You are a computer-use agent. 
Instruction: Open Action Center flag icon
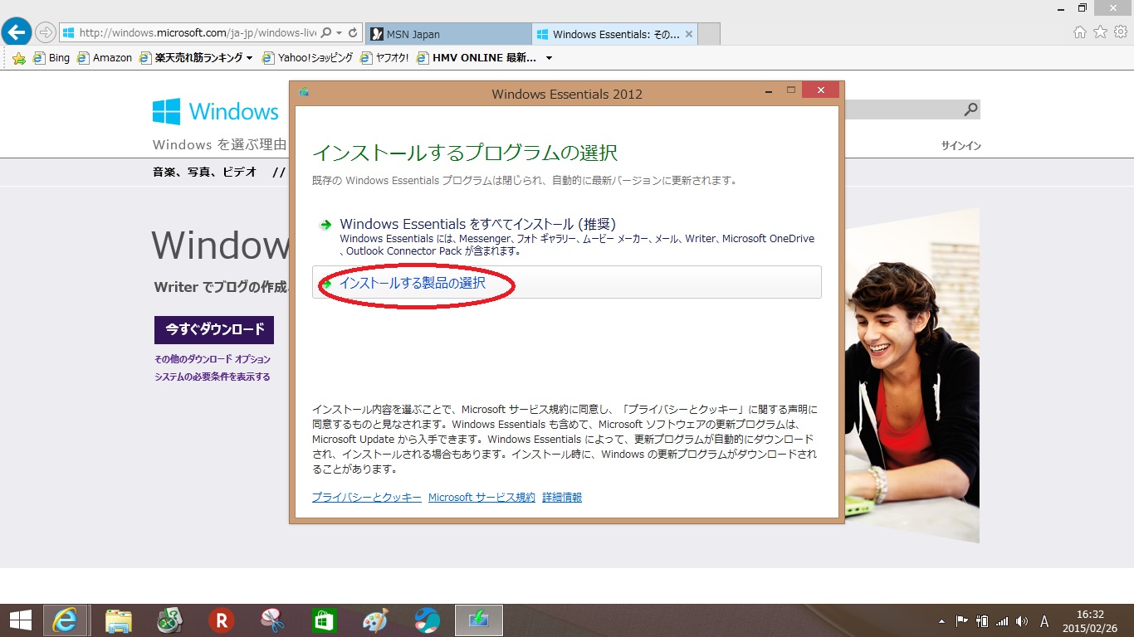coord(962,620)
